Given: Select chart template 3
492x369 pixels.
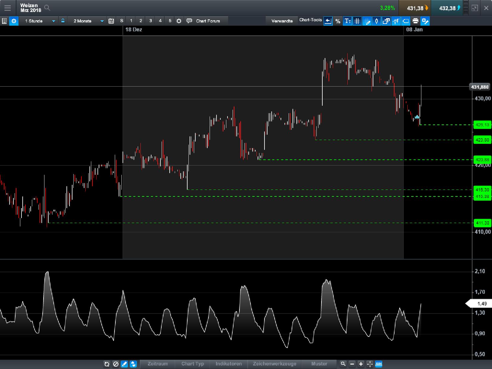Looking at the screenshot, I should click(151, 21).
